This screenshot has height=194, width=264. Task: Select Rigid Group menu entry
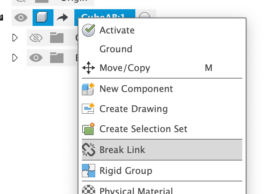[126, 171]
